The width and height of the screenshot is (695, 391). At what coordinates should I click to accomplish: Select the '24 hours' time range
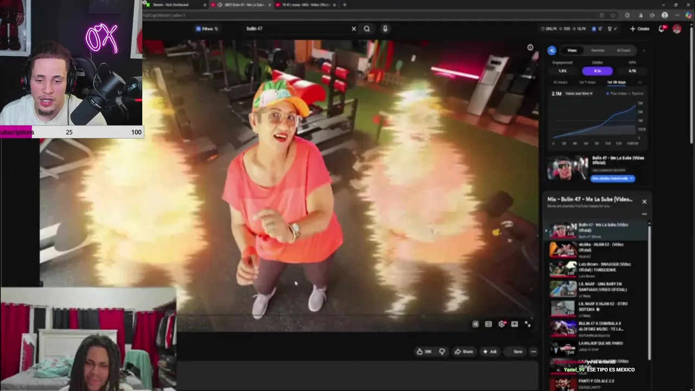click(x=560, y=82)
